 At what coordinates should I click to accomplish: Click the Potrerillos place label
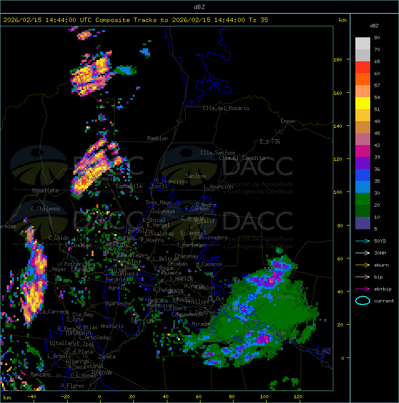click(80, 264)
